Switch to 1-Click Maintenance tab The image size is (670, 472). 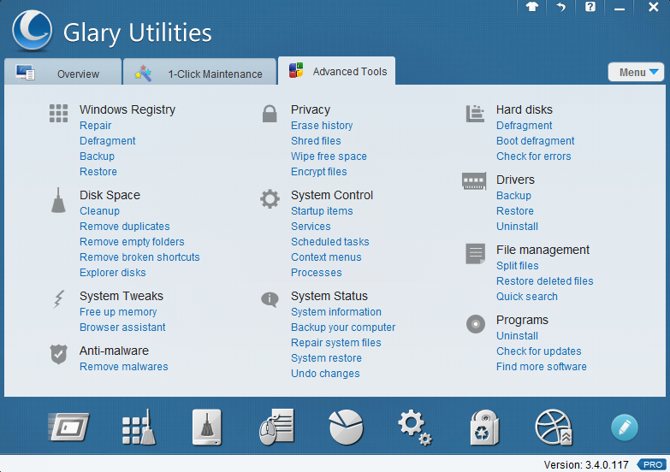tap(199, 72)
